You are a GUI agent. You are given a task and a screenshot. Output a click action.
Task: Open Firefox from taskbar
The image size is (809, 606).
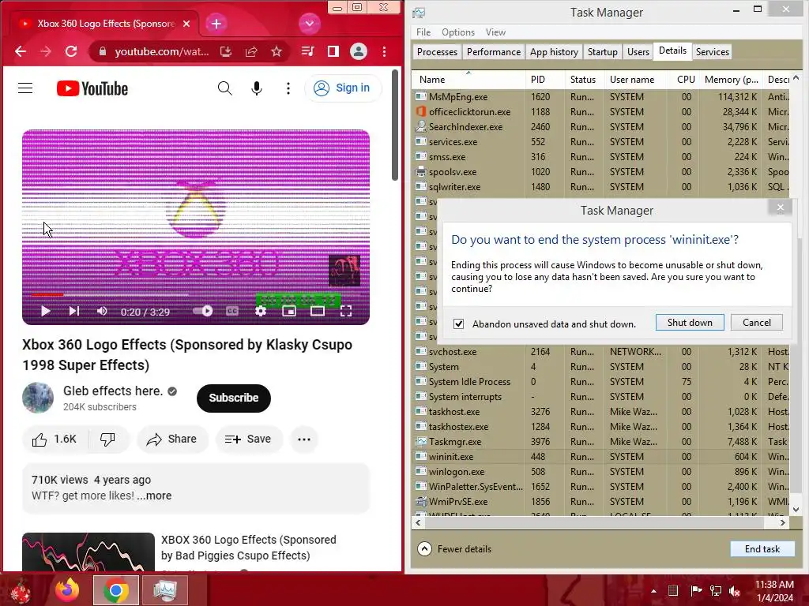coord(68,590)
